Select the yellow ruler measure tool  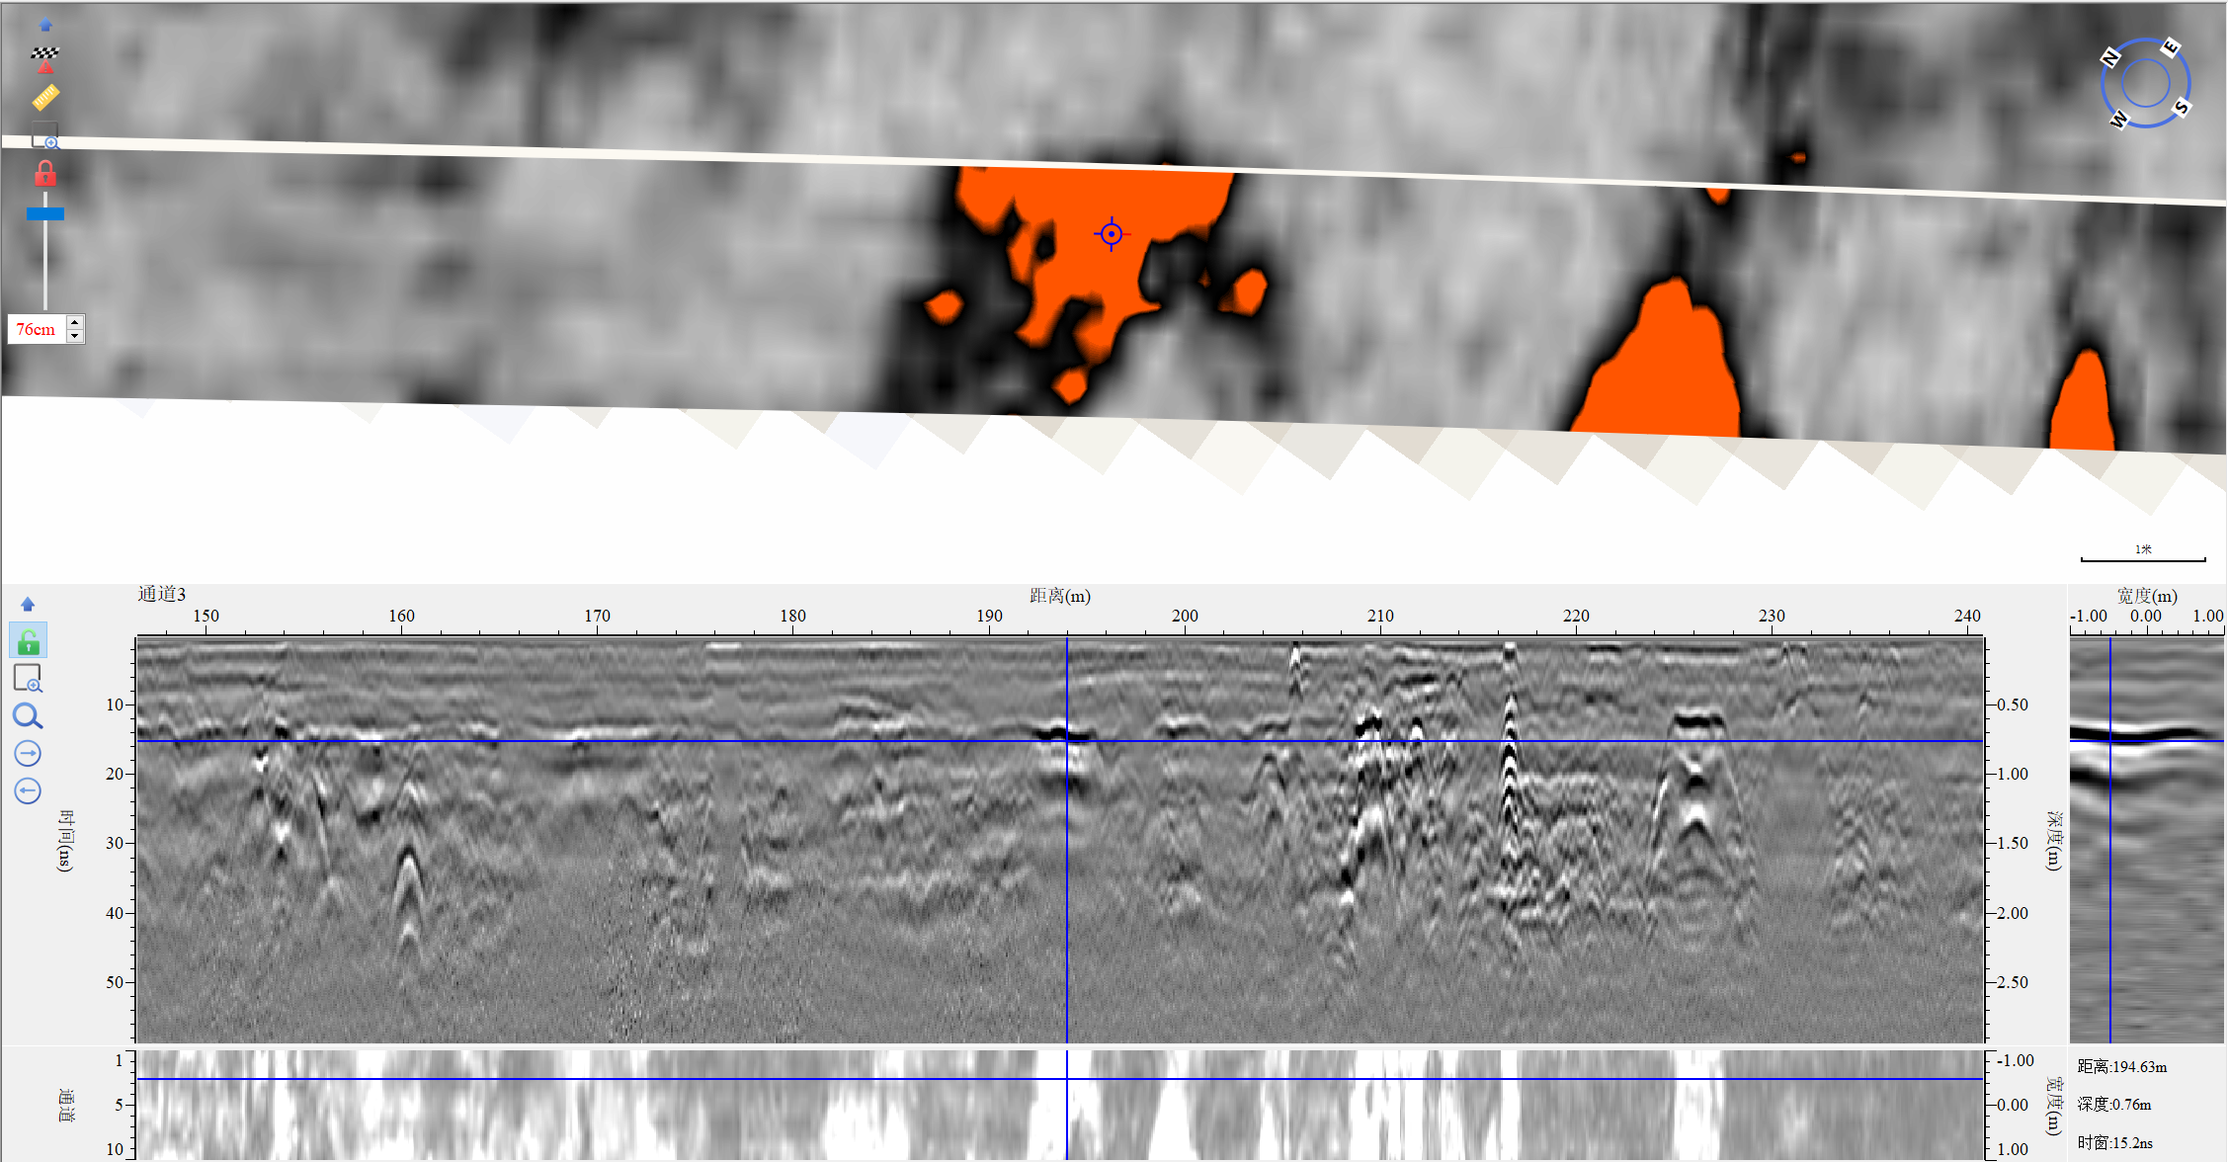[45, 97]
